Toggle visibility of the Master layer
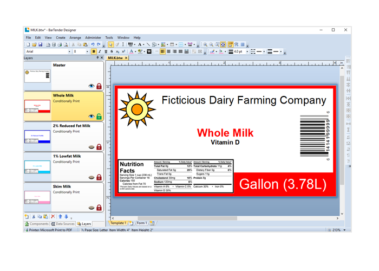This screenshot has width=379, height=271. click(92, 86)
